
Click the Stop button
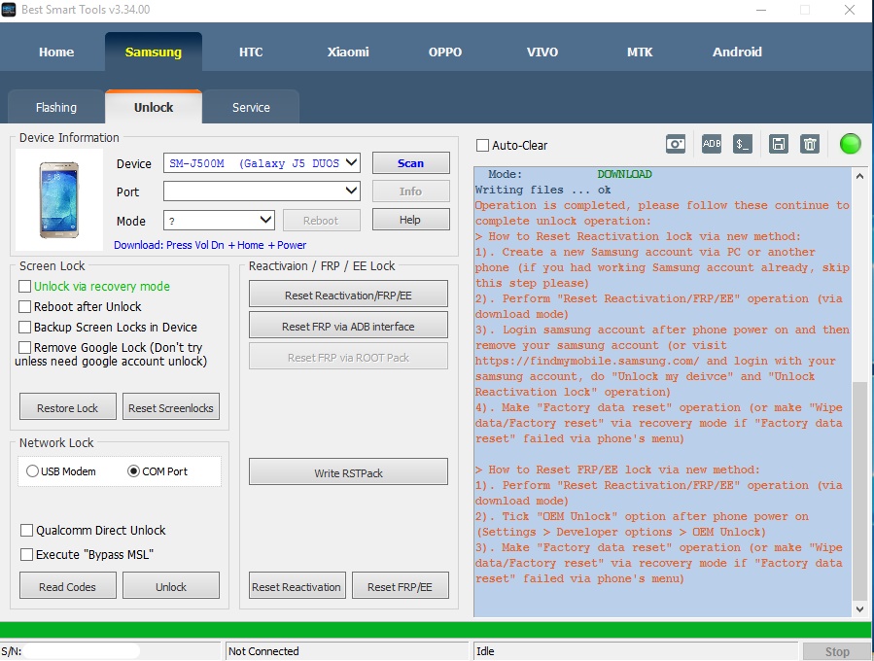pos(837,651)
